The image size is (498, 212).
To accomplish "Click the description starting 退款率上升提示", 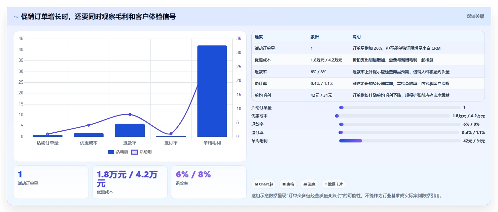I will coord(401,72).
